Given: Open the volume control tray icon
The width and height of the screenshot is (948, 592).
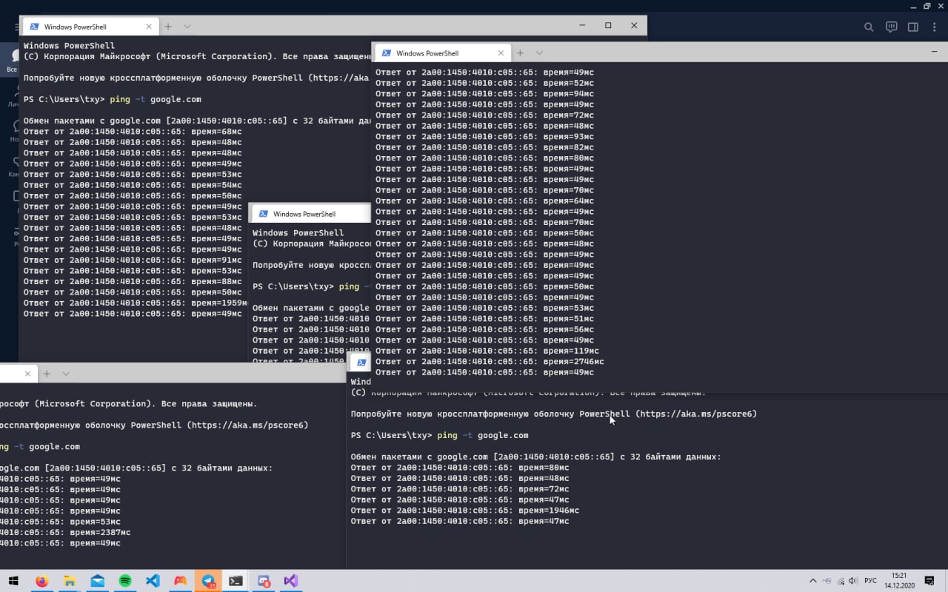Looking at the screenshot, I should pyautogui.click(x=854, y=581).
